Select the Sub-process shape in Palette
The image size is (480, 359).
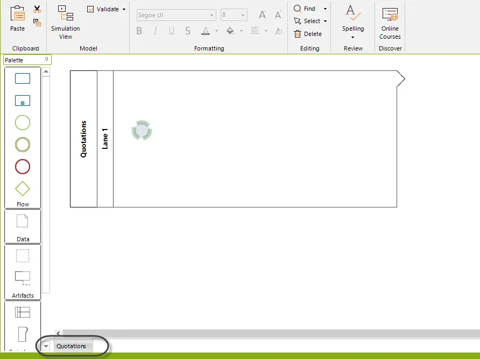coord(23,100)
